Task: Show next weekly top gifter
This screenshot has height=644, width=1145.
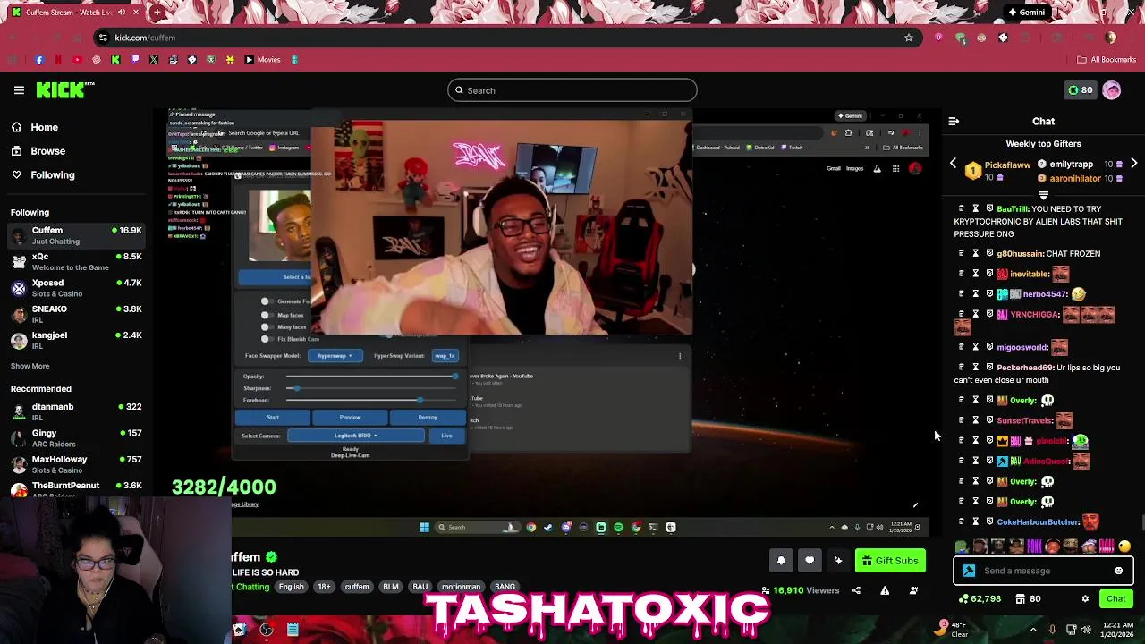Action: pyautogui.click(x=1133, y=165)
